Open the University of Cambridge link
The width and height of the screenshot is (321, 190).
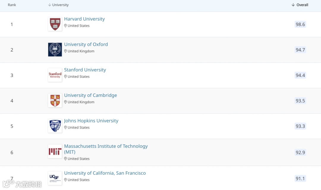click(x=90, y=95)
